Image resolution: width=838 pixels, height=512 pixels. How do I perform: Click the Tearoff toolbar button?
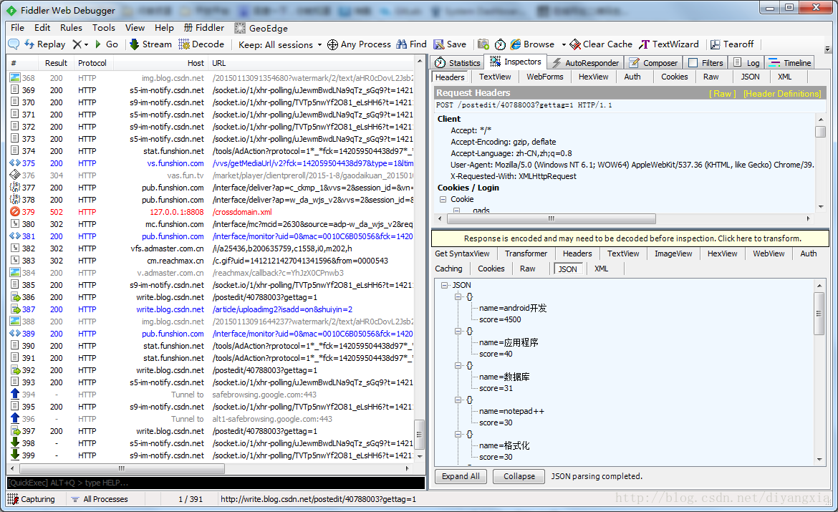(732, 44)
